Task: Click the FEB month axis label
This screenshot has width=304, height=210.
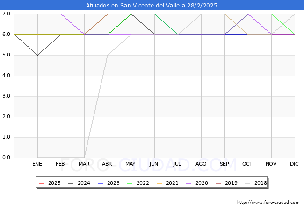Action: point(60,164)
